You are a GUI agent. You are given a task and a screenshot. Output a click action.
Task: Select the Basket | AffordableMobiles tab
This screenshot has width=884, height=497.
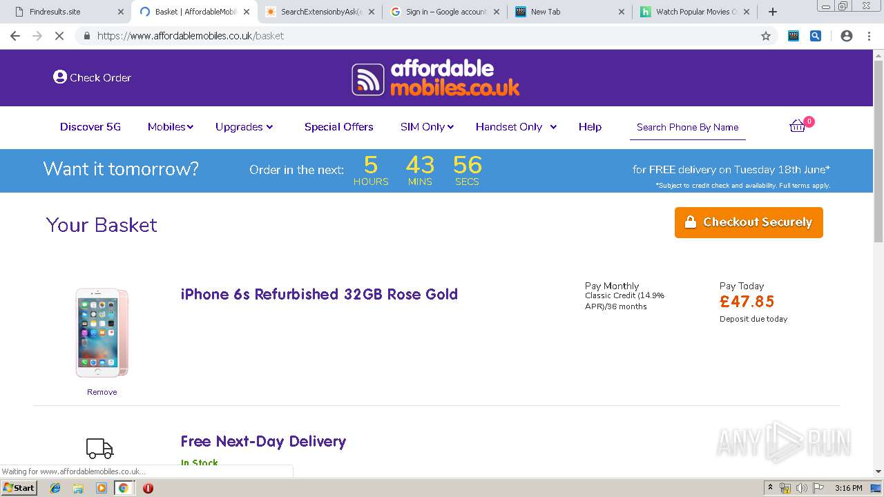pyautogui.click(x=195, y=12)
